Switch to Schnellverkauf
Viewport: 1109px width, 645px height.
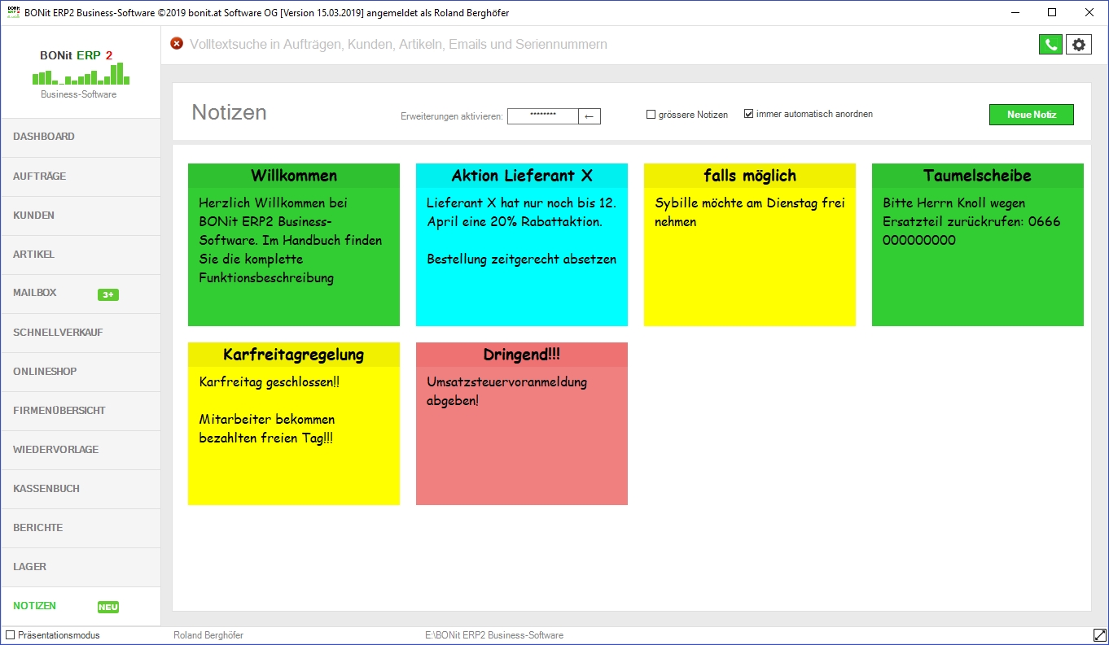point(81,333)
